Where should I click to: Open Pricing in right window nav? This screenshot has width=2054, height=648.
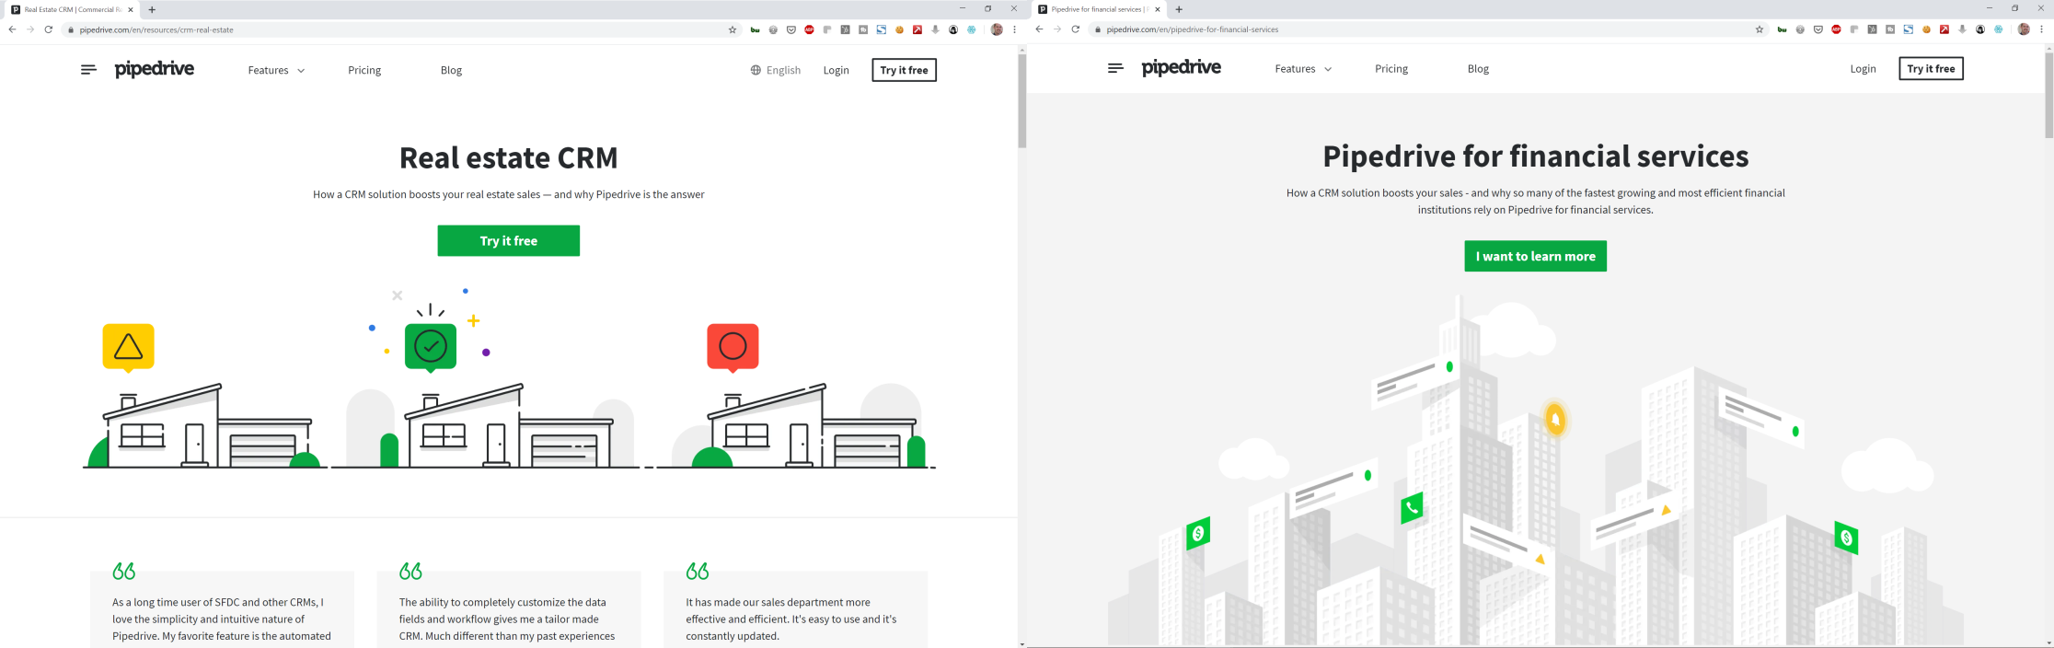point(1391,69)
